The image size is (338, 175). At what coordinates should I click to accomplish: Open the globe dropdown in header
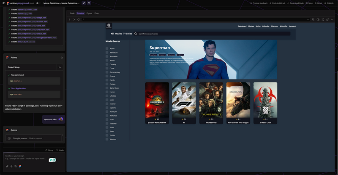(x=38, y=3)
